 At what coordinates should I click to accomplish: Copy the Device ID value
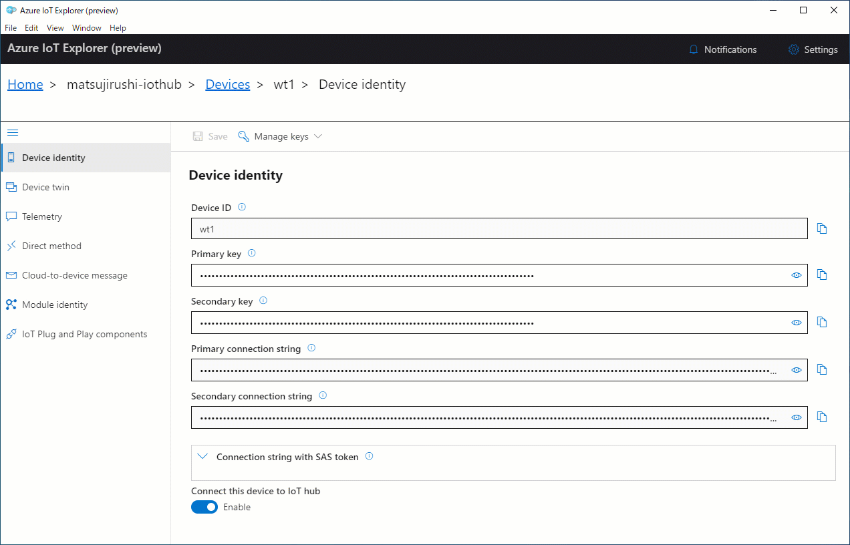(822, 228)
